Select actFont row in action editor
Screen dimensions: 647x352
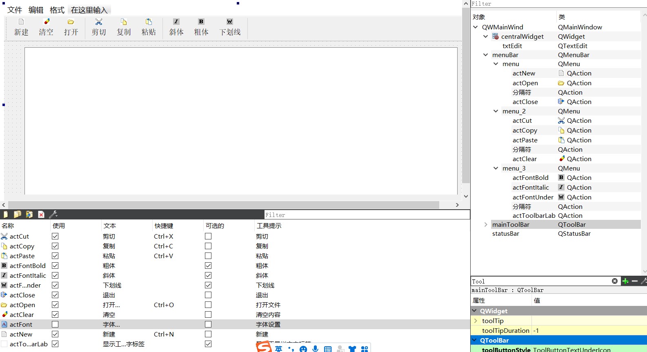[x=235, y=324]
